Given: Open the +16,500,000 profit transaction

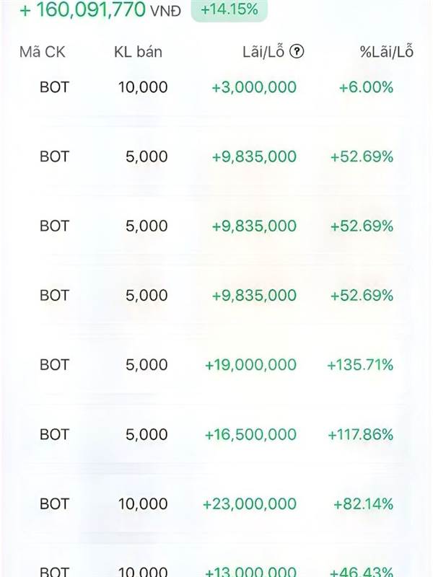Looking at the screenshot, I should [250, 434].
